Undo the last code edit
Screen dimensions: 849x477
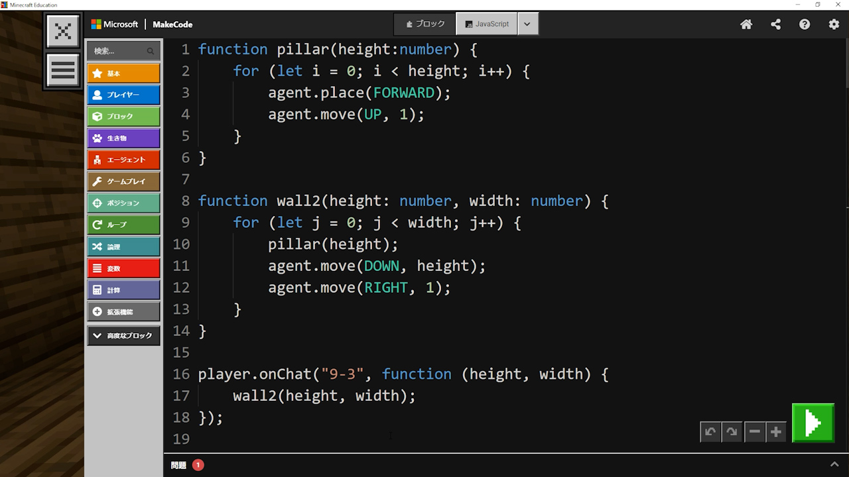tap(710, 432)
